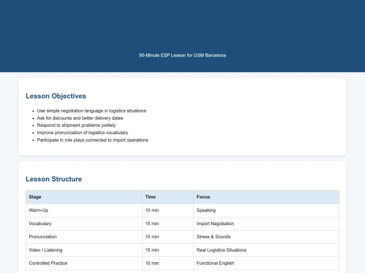
Task: Click the subtitle '90-Minute ESP Lesson for GSM Barcelona'
Action: pyautogui.click(x=182, y=55)
